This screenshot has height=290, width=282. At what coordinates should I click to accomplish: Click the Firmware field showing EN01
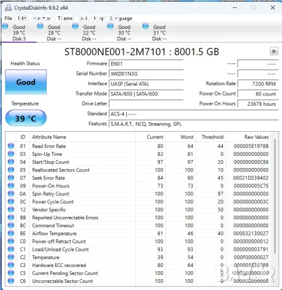pos(146,64)
